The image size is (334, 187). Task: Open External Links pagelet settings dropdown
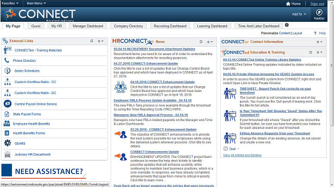100,41
